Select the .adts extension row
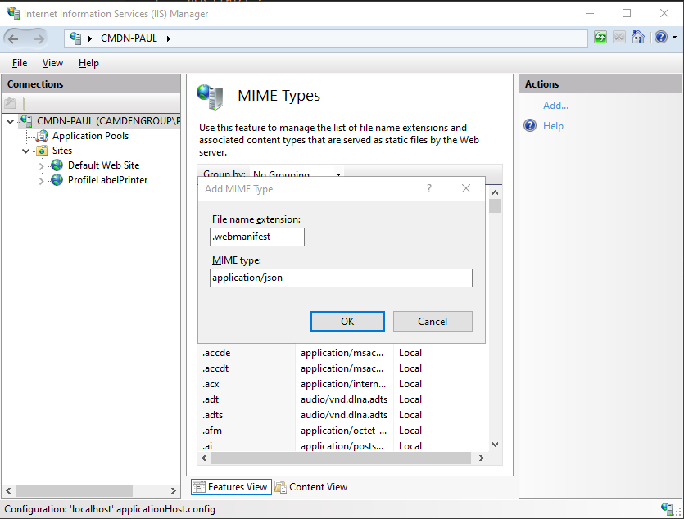The width and height of the screenshot is (684, 519). point(343,415)
